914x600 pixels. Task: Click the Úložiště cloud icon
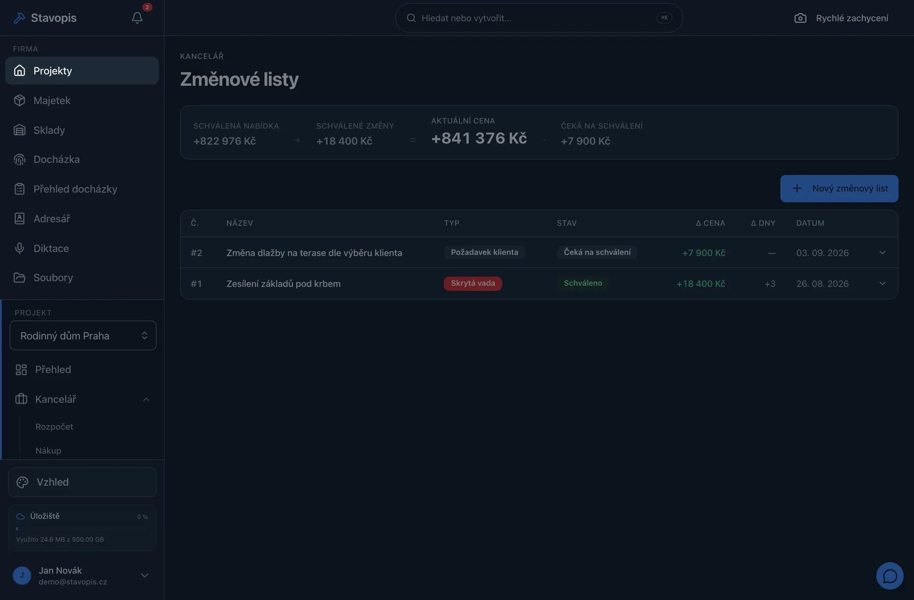[x=20, y=516]
